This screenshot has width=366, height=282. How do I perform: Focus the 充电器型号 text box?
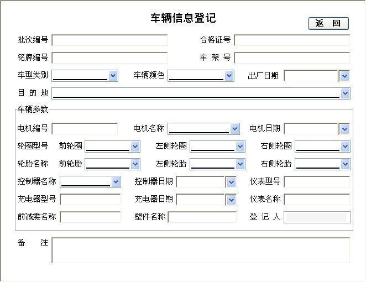pos(90,200)
